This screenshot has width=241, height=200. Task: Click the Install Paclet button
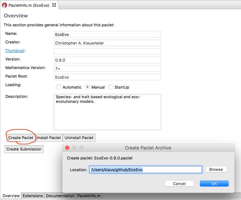pyautogui.click(x=49, y=138)
